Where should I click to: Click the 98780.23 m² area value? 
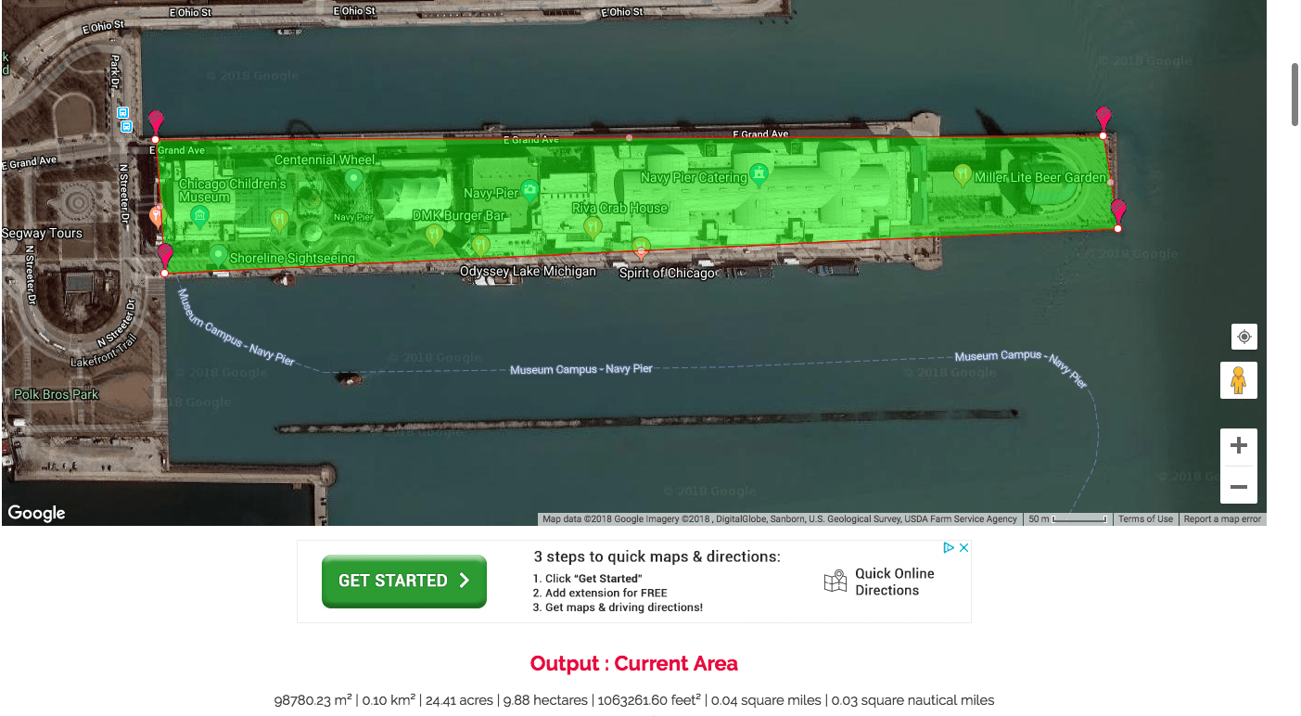click(312, 700)
